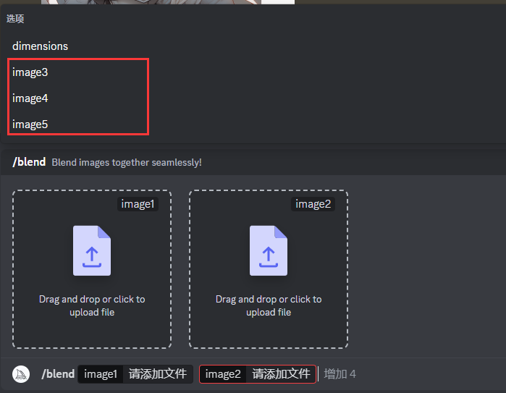
Task: Open the image1 drag and drop area text
Action: (x=92, y=305)
